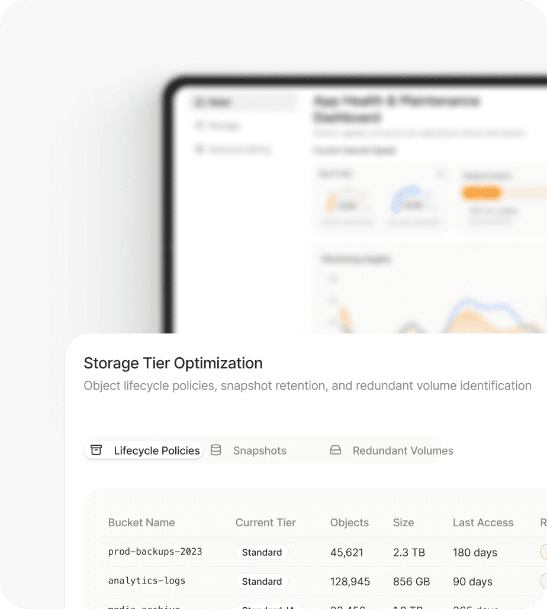547x609 pixels.
Task: Click the 45,621 objects value
Action: pos(347,552)
